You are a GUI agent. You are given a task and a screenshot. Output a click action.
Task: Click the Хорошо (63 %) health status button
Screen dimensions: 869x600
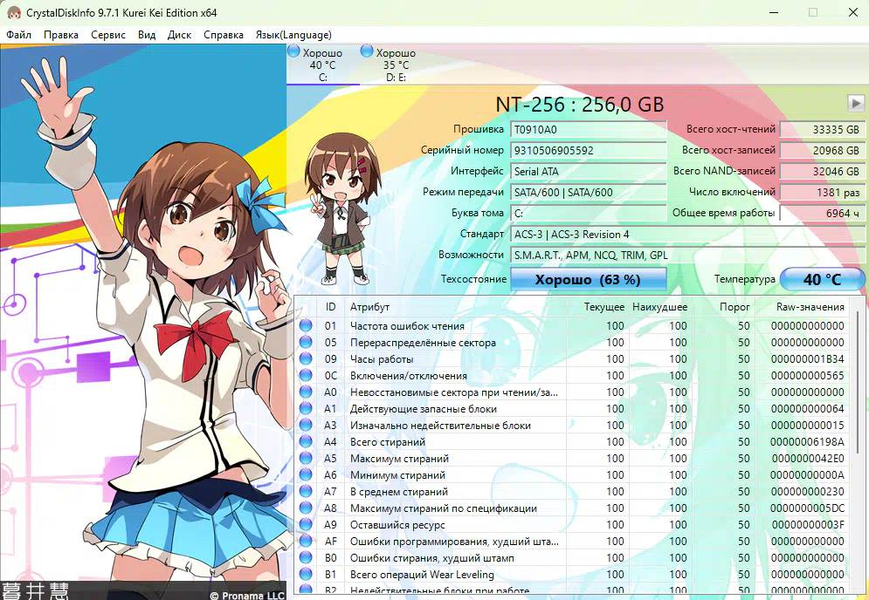[588, 280]
